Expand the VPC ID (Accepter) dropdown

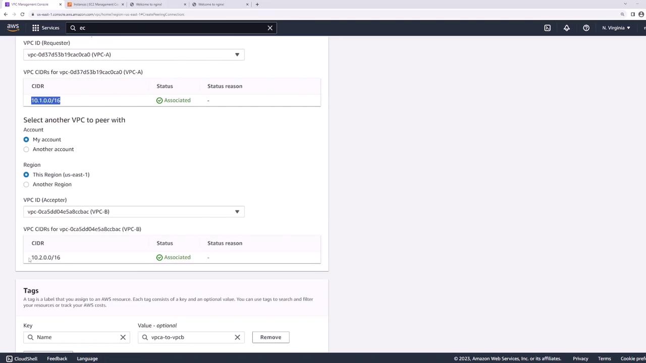click(x=134, y=212)
